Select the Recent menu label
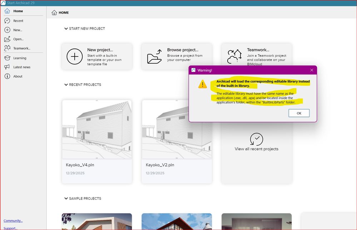 18,21
